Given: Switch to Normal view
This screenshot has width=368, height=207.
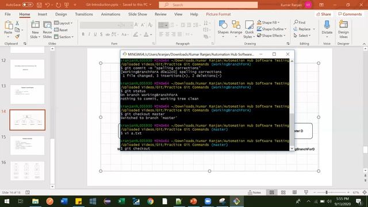Looking at the screenshot, I should click(272, 192).
